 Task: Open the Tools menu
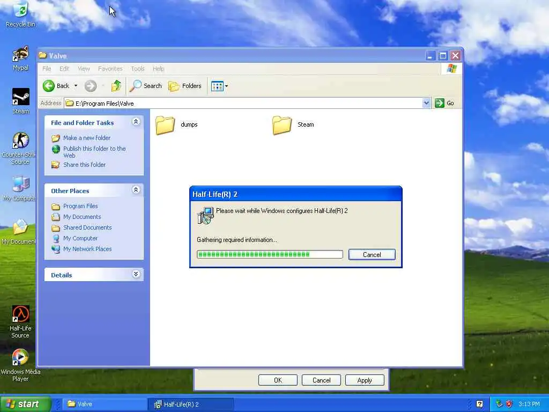pos(138,69)
